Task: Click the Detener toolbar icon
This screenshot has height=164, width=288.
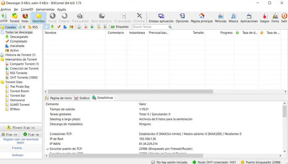Action: (x=64, y=18)
